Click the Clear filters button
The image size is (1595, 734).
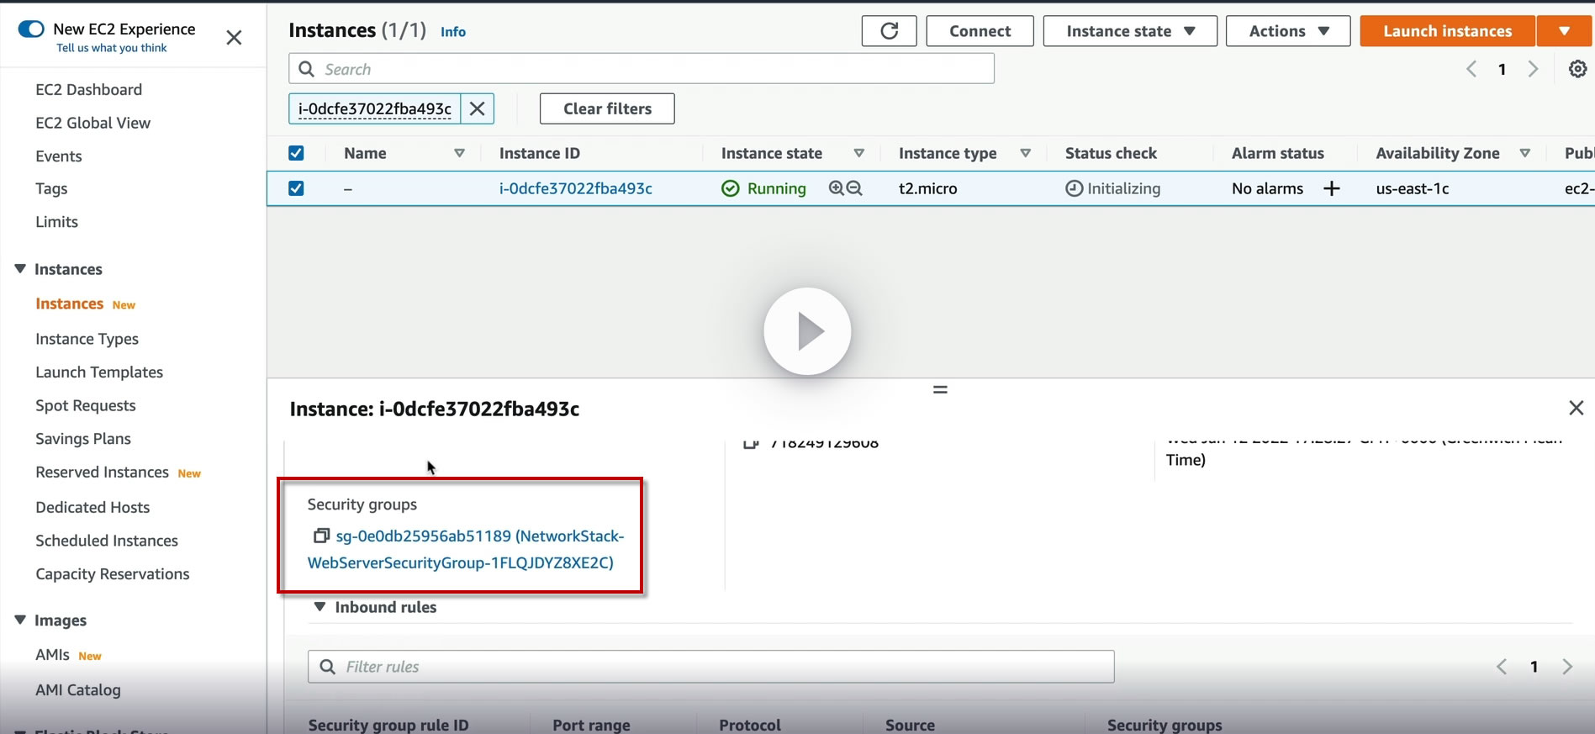click(x=607, y=108)
